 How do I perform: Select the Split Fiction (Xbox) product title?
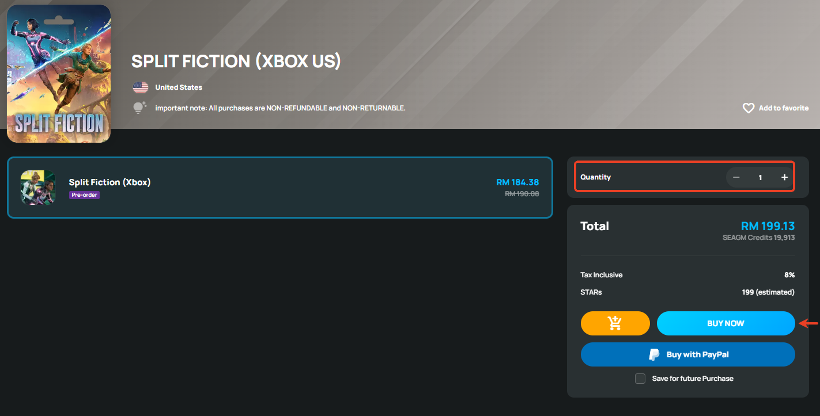click(109, 182)
